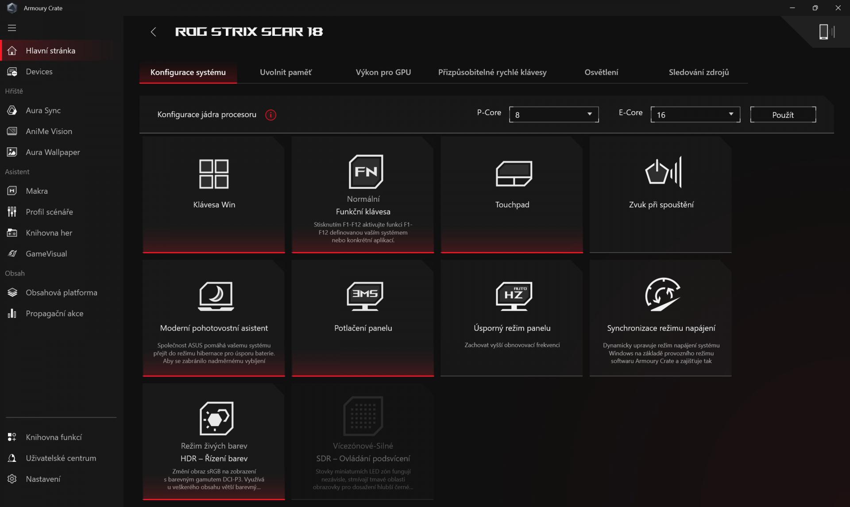Click the Použít apply button
This screenshot has height=507, width=850.
(x=783, y=115)
